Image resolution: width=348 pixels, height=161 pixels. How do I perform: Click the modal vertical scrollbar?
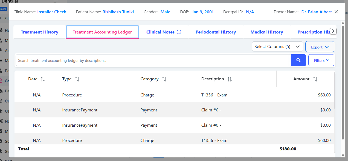(343, 82)
